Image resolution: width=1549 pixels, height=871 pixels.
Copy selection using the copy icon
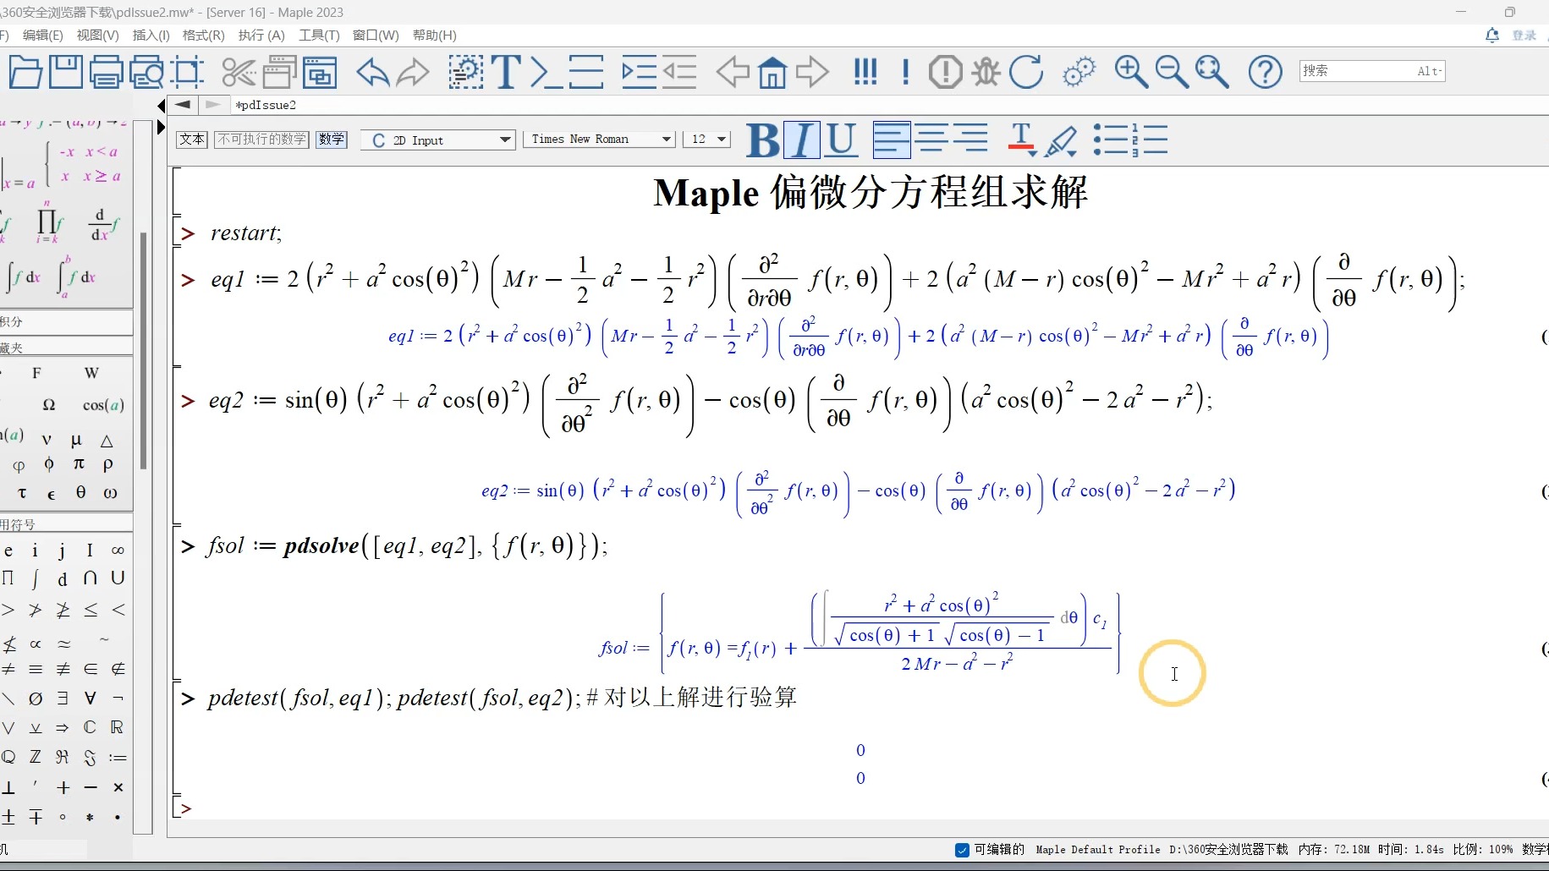click(279, 72)
